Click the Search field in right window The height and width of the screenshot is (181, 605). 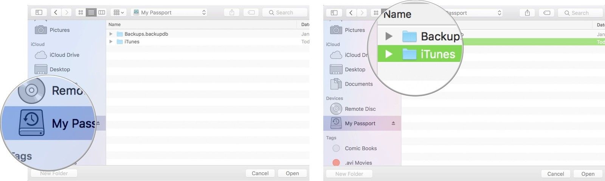(580, 13)
